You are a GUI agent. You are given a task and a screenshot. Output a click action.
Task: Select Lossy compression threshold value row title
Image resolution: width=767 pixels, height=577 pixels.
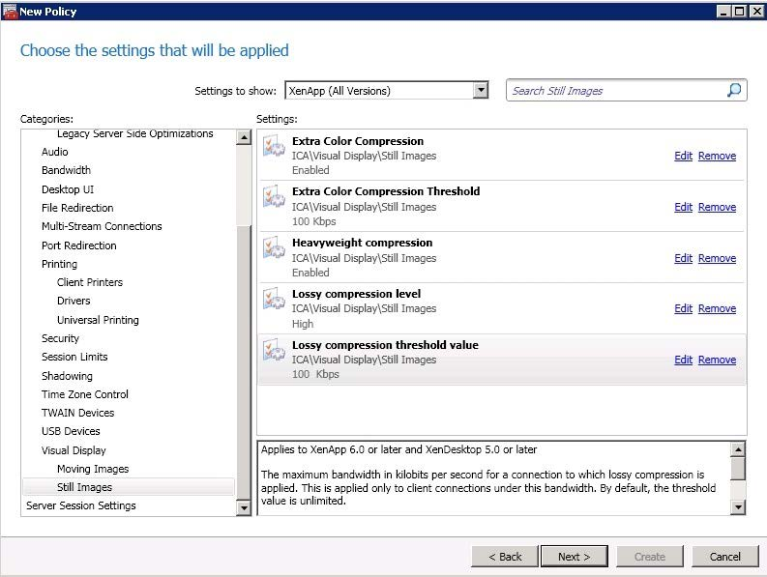tap(385, 345)
